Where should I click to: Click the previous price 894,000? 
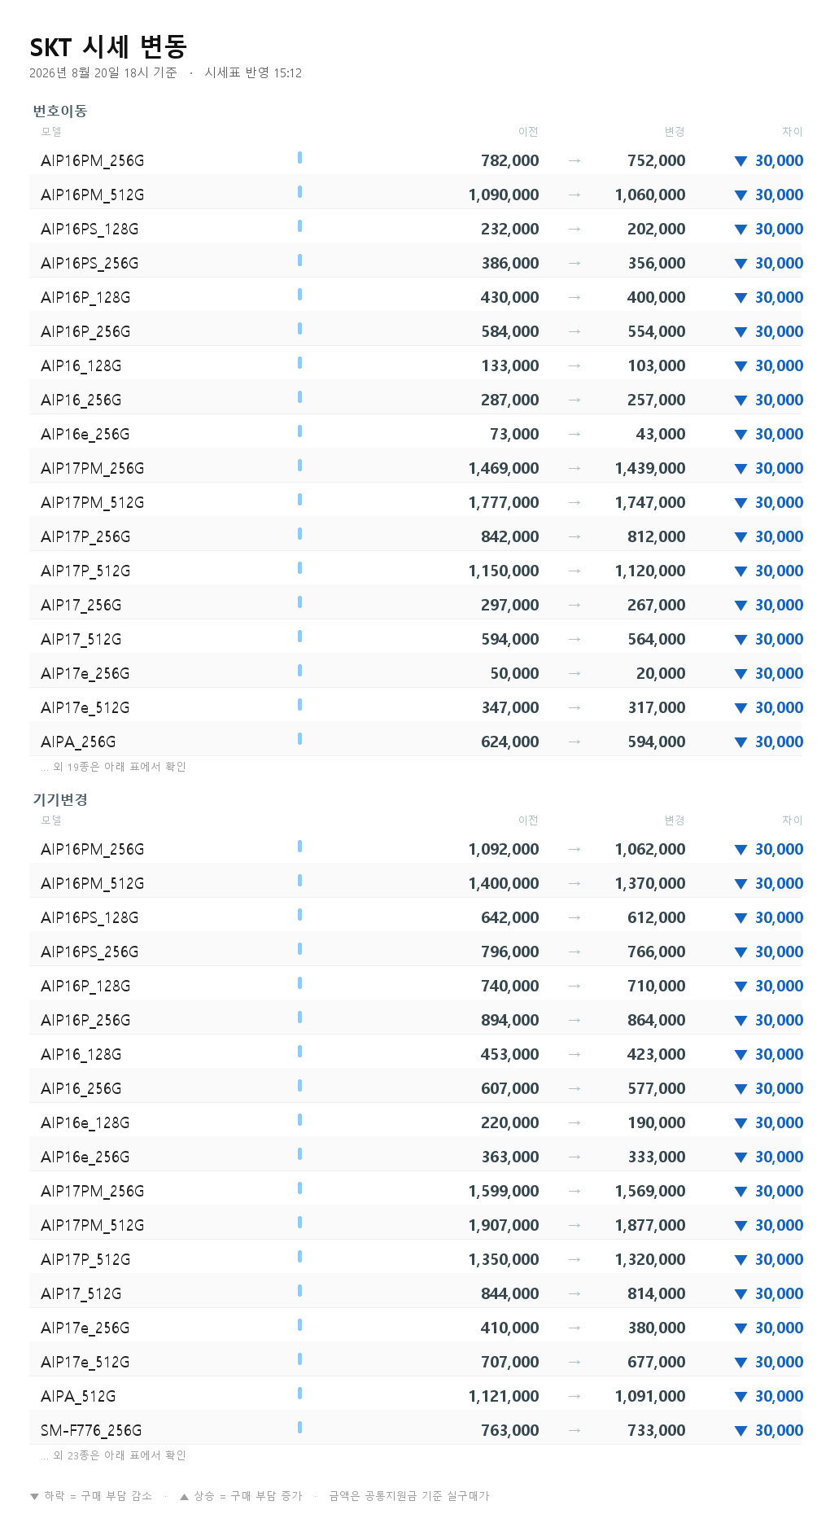point(510,1021)
